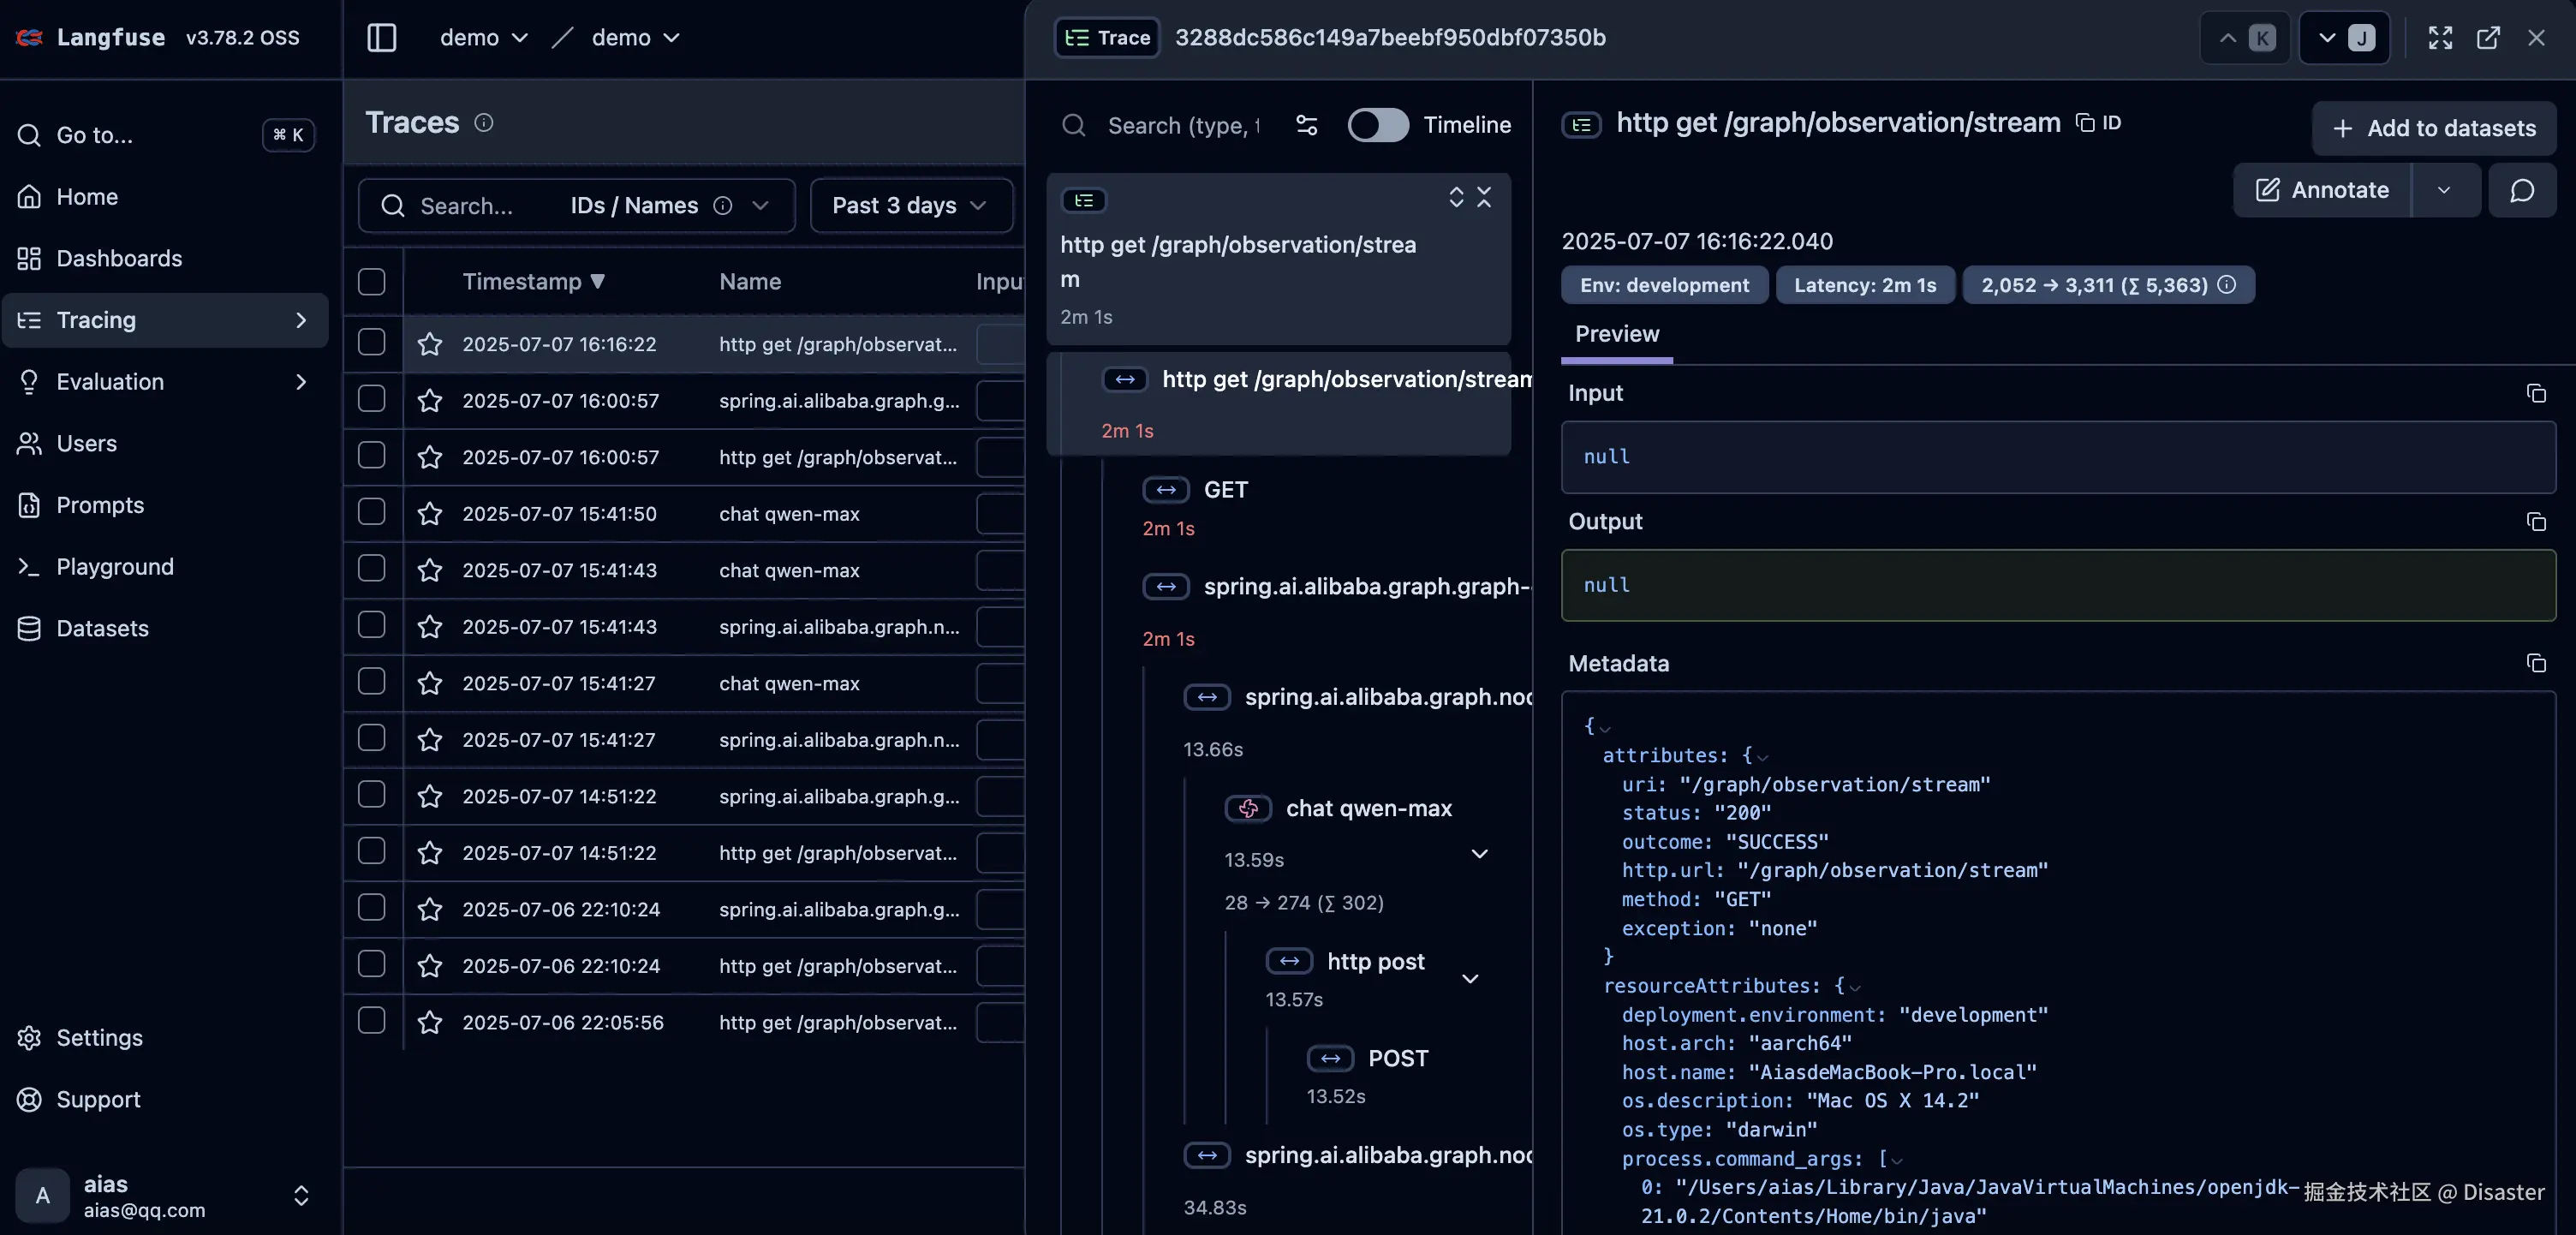This screenshot has width=2576, height=1235.
Task: Collapse the chat qwen-max node chevron
Action: [1479, 853]
